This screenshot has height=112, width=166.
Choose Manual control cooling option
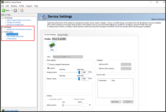(73, 99)
